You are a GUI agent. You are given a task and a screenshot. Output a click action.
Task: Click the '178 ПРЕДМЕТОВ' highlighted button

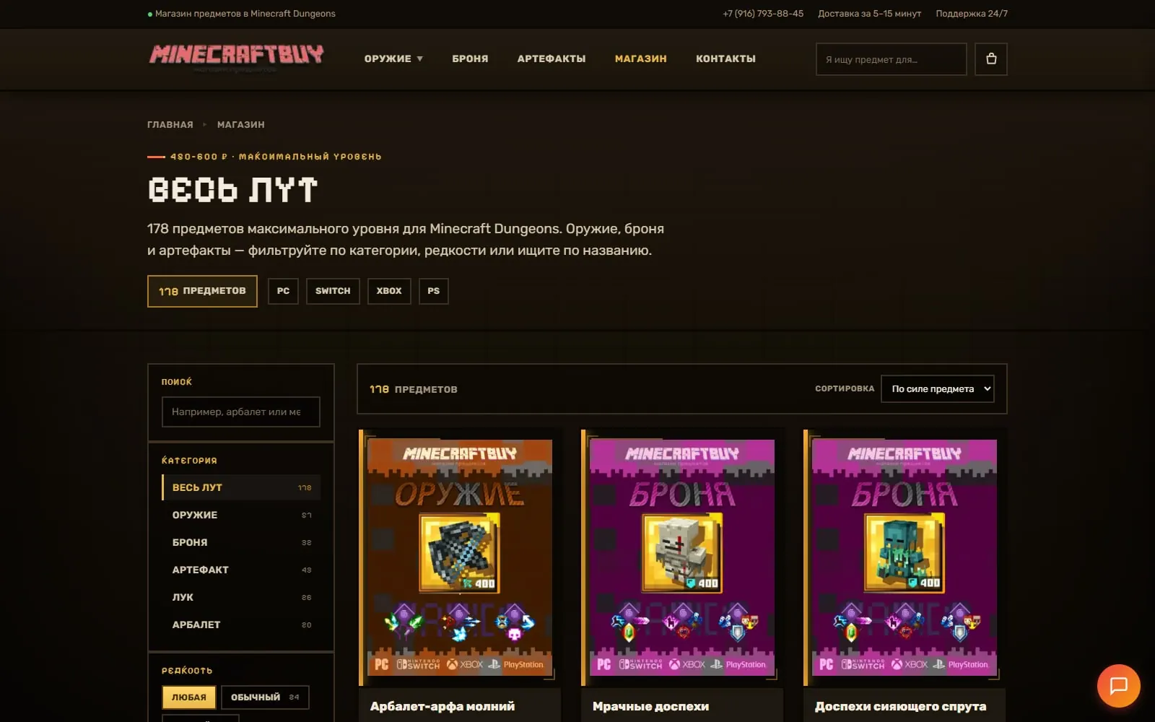click(x=202, y=291)
